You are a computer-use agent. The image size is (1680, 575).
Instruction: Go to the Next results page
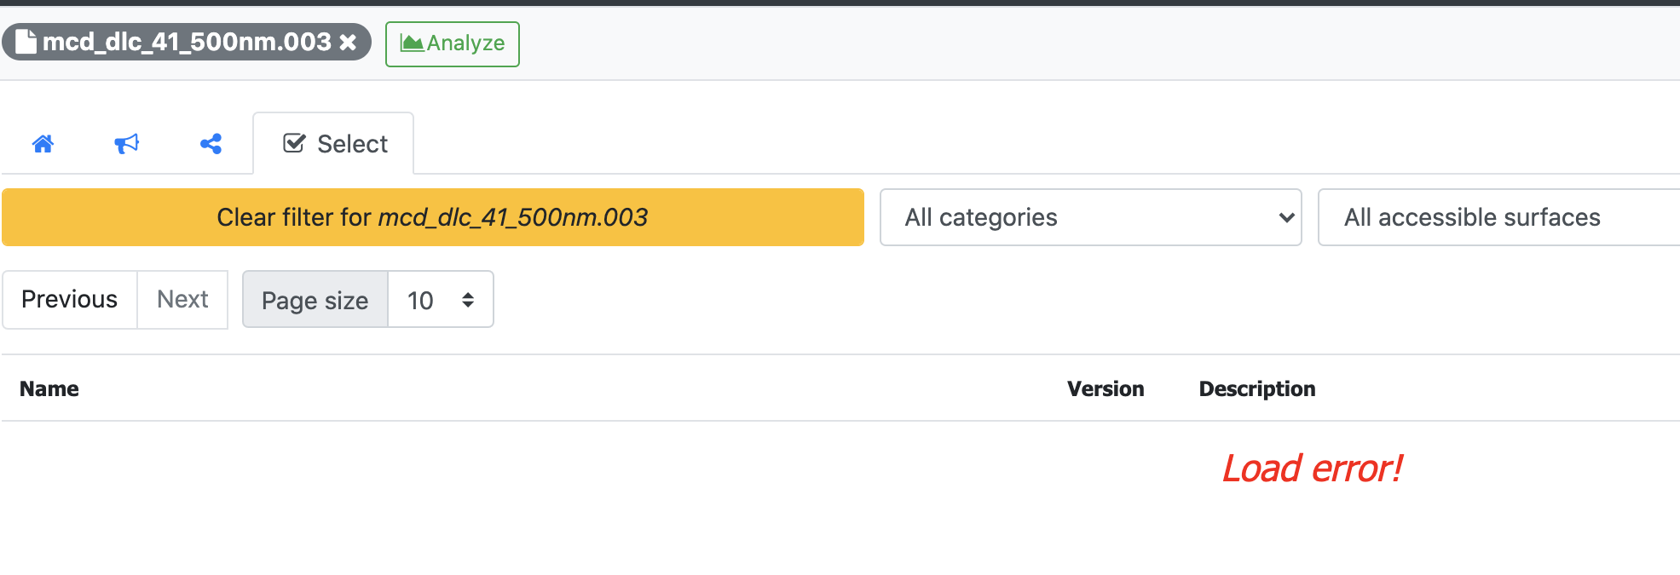[x=182, y=299]
